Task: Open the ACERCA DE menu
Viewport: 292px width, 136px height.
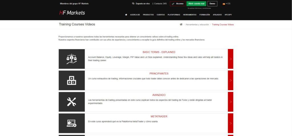Action: coord(135,15)
